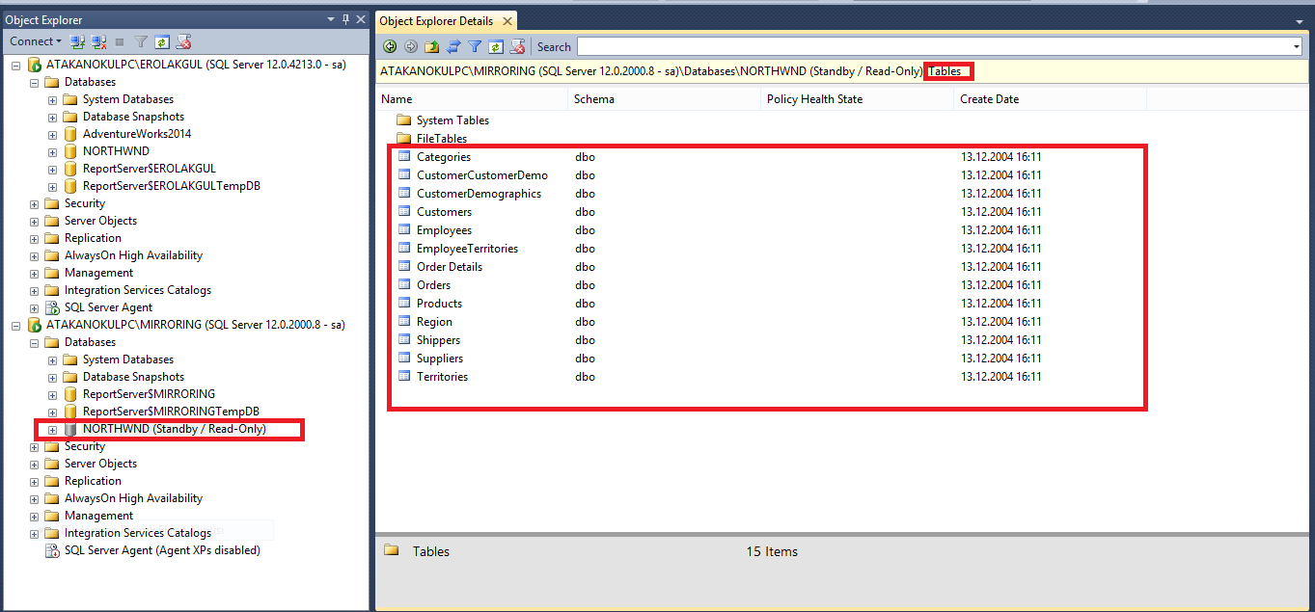
Task: Sort by the Create Date column header
Action: pos(990,99)
